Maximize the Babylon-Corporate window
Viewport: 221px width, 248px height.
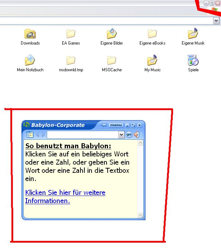coord(133,125)
